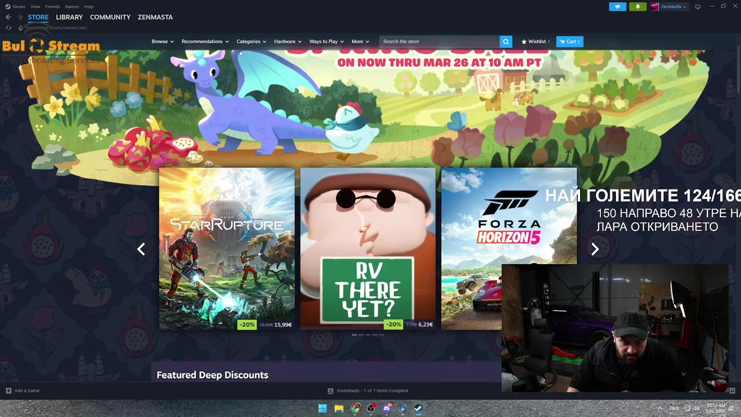Expand the Browse dropdown
The width and height of the screenshot is (741, 417).
[x=163, y=42]
